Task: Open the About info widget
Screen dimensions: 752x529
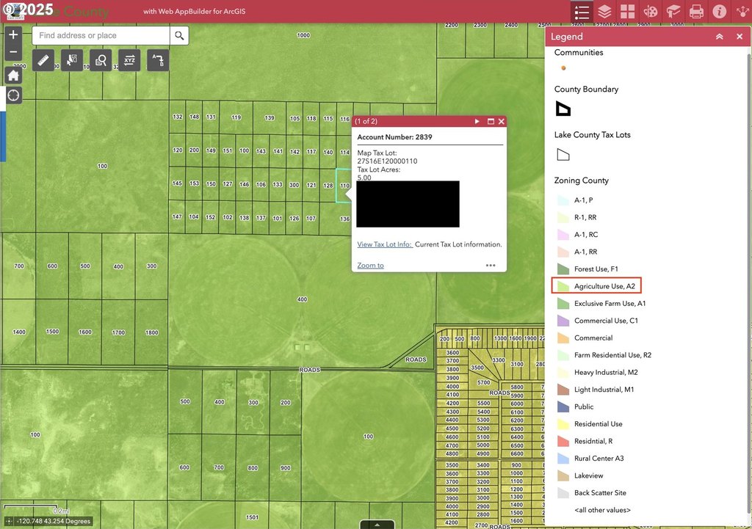Action: [719, 12]
